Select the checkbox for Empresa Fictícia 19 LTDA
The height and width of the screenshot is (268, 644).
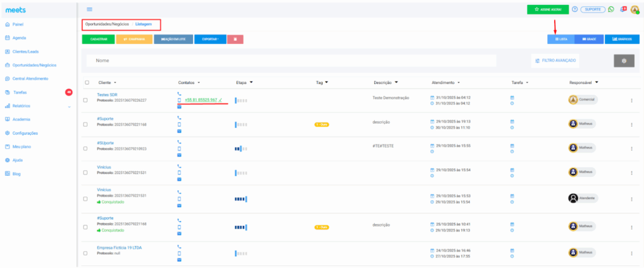point(85,253)
